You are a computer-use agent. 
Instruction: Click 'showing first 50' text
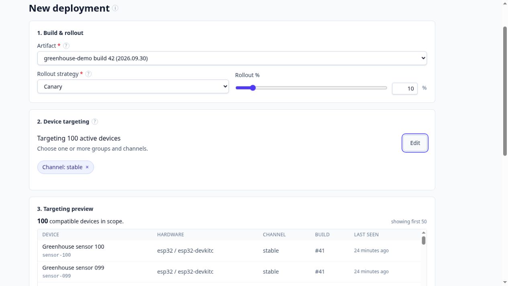[409, 222]
